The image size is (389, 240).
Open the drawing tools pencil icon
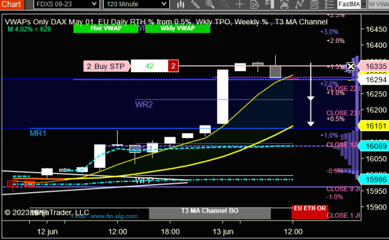(x=195, y=4)
